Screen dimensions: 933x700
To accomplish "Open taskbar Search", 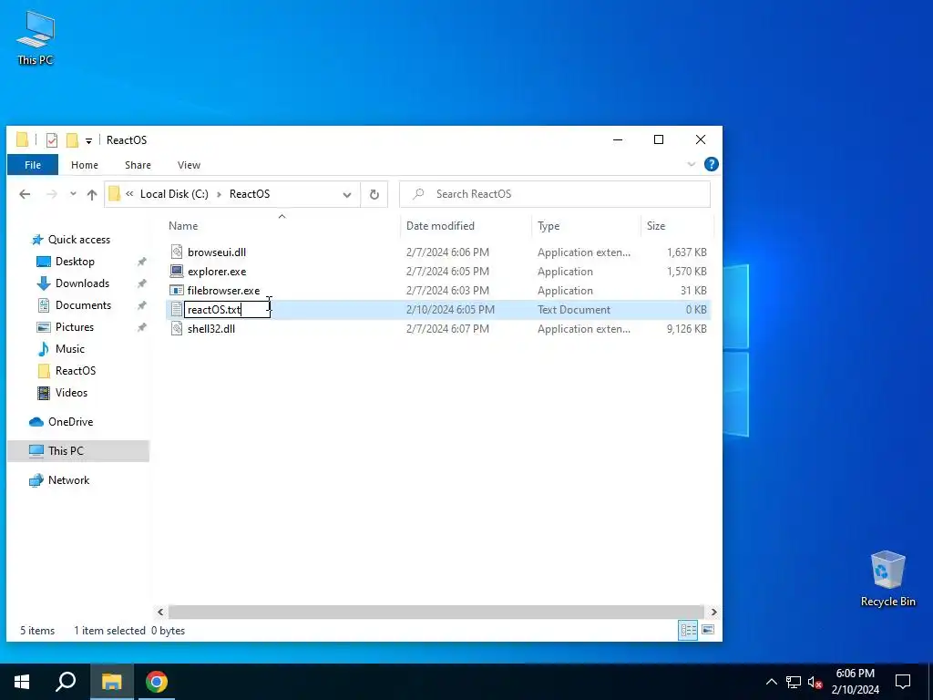I will pos(66,682).
